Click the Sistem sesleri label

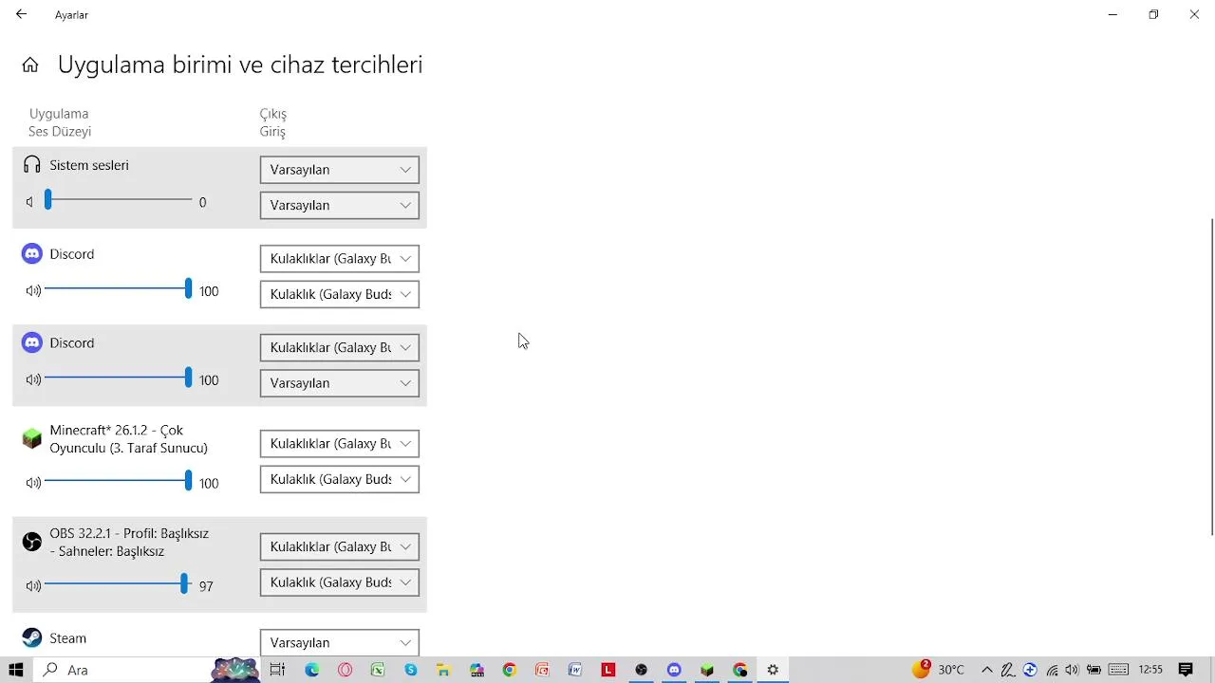[x=89, y=165]
